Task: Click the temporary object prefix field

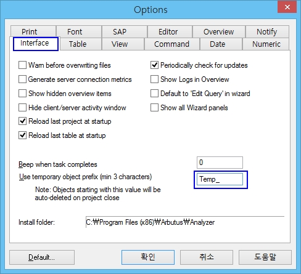Action: coord(220,179)
